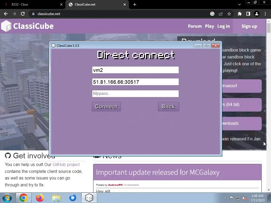
Task: Click Chrome icon in the taskbar
Action: click(24, 198)
